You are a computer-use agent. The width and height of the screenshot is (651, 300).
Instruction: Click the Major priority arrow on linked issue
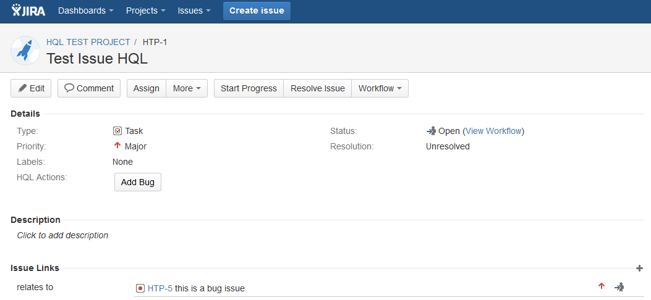tap(601, 286)
